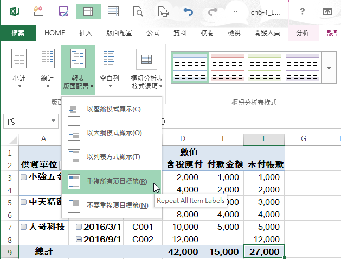Switch to the 資料 tab
341x259 pixels.
coord(180,33)
